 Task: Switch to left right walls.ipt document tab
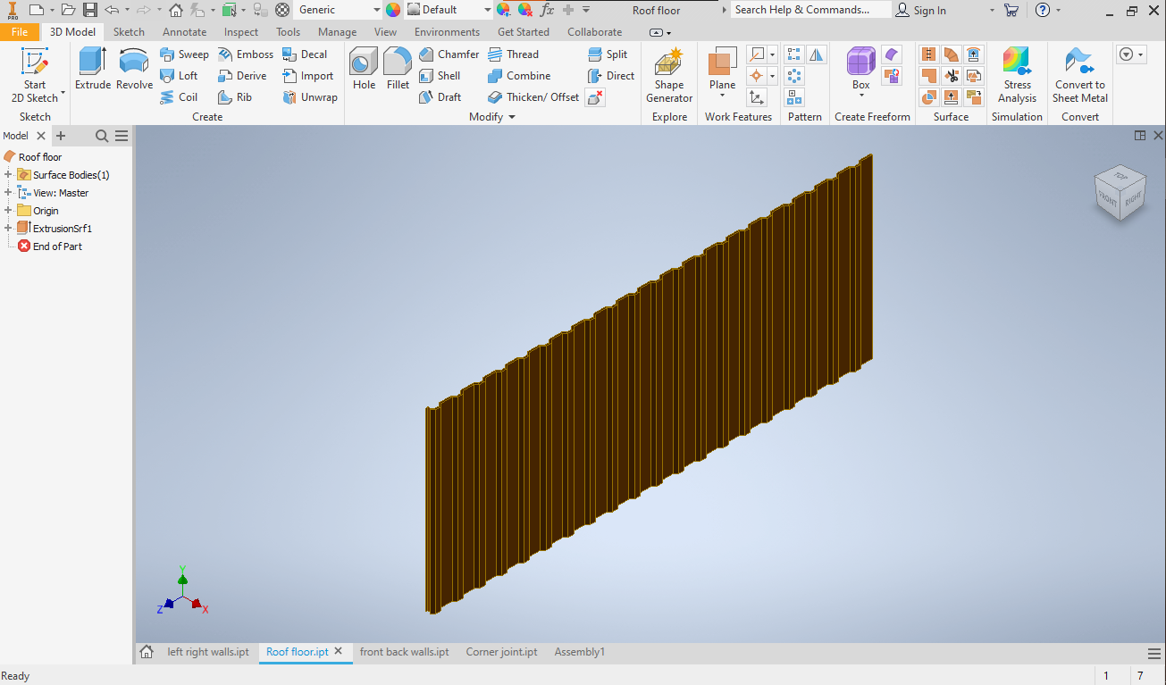tap(208, 652)
